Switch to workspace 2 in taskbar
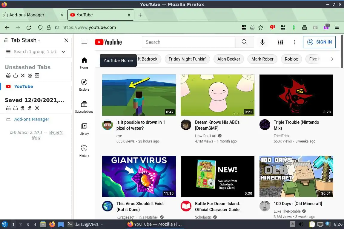 pyautogui.click(x=20, y=225)
